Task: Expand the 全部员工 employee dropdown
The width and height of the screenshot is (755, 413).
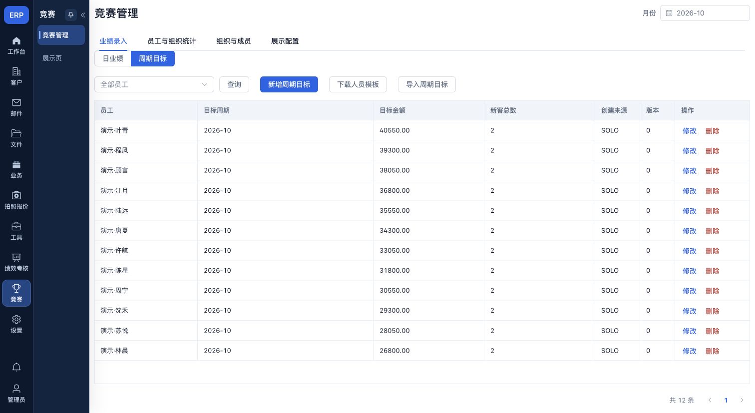Action: click(154, 84)
